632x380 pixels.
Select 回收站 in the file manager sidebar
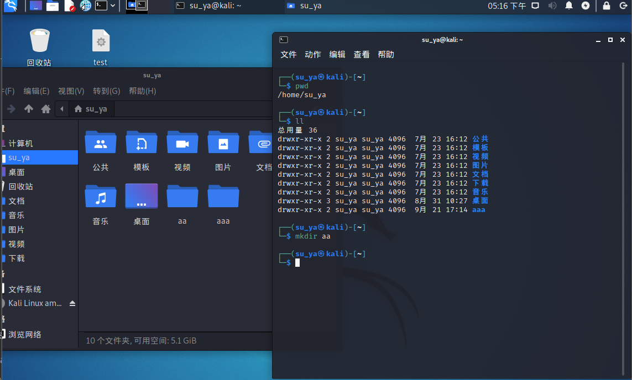pyautogui.click(x=39, y=186)
